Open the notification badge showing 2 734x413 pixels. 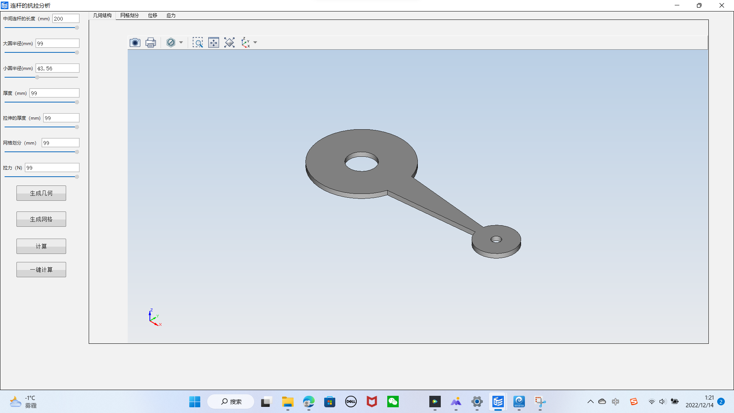tap(721, 402)
